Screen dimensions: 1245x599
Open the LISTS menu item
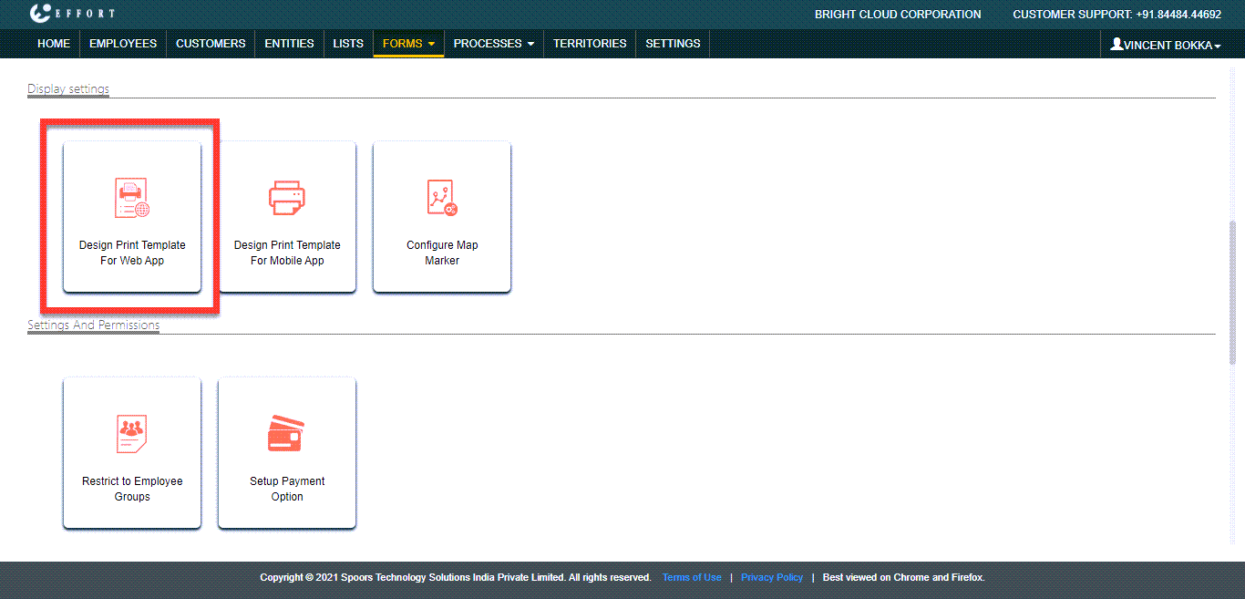[x=348, y=44]
